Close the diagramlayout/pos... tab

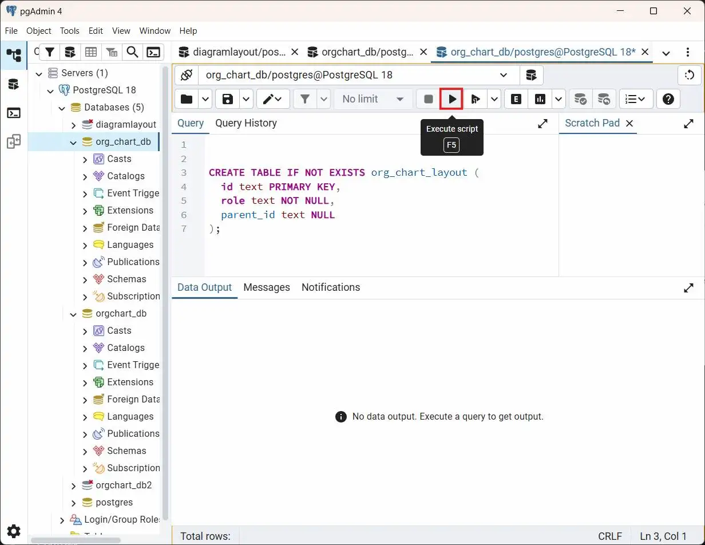[x=295, y=52]
